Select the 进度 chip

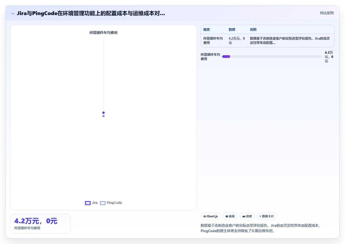[247, 216]
